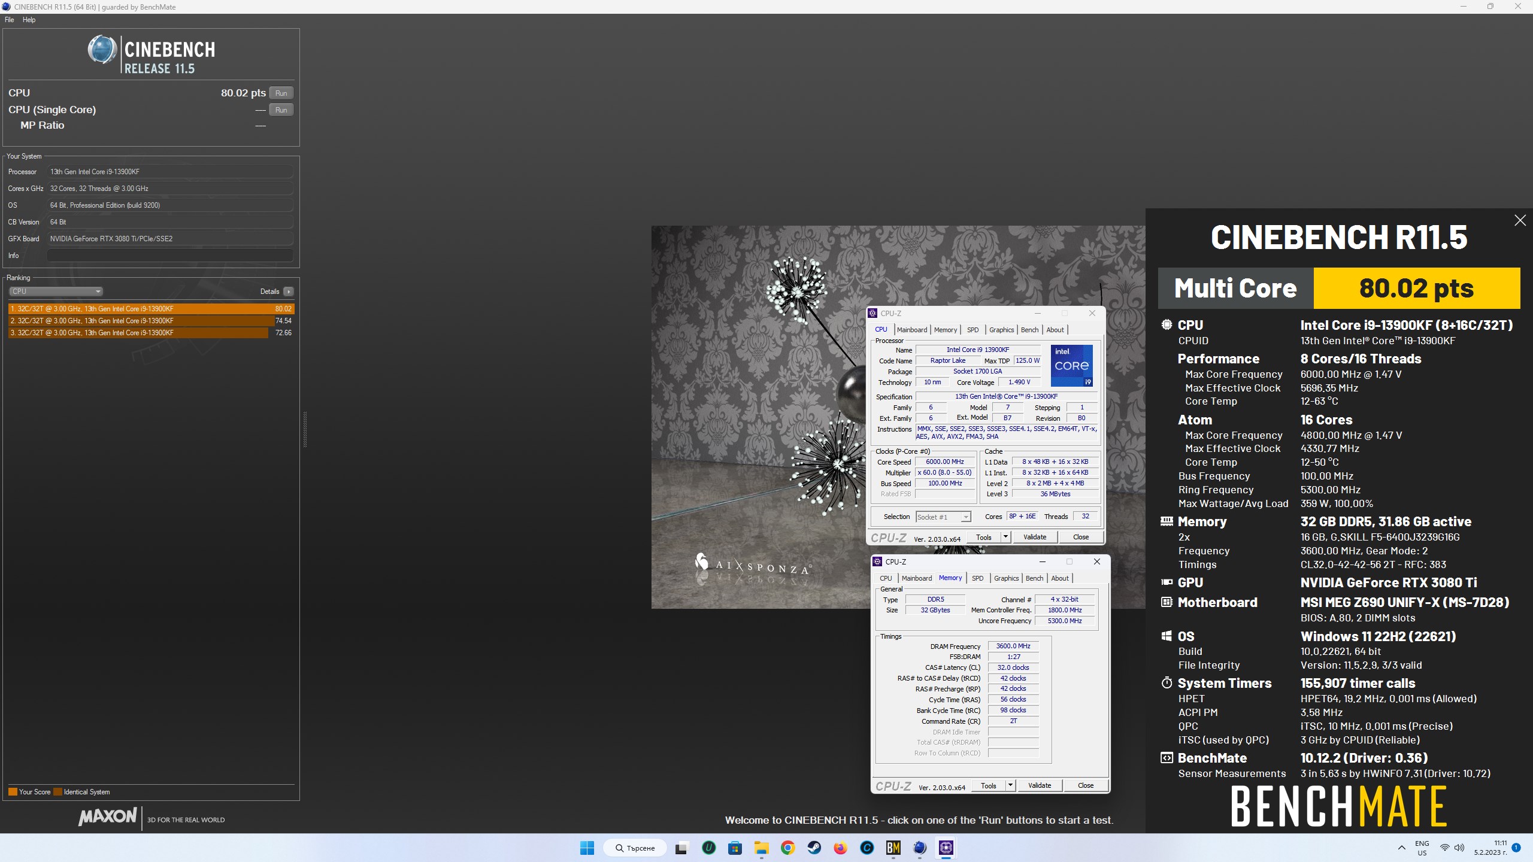Viewport: 1533px width, 862px height.
Task: Launch Firefox from taskbar
Action: tap(840, 848)
